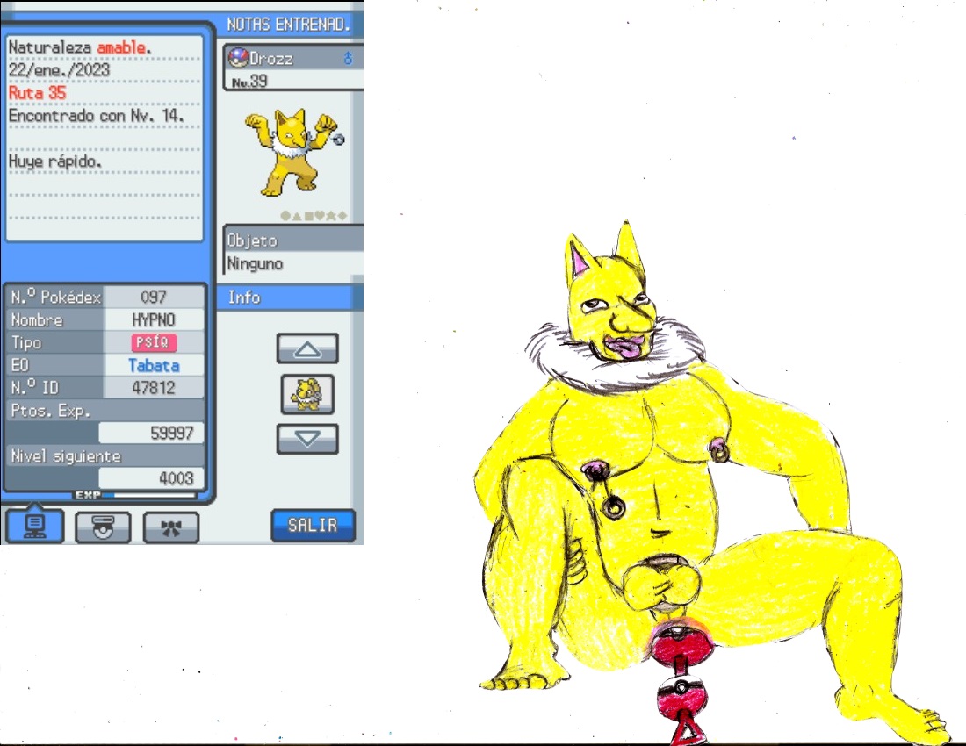Viewport: 966px width, 746px height.
Task: Click the Master Ball icon beside Drozz
Action: click(238, 58)
